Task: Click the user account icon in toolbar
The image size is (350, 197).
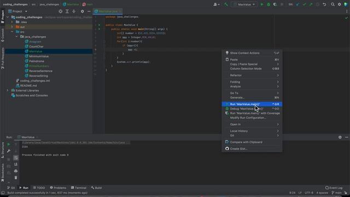Action: coord(217,4)
